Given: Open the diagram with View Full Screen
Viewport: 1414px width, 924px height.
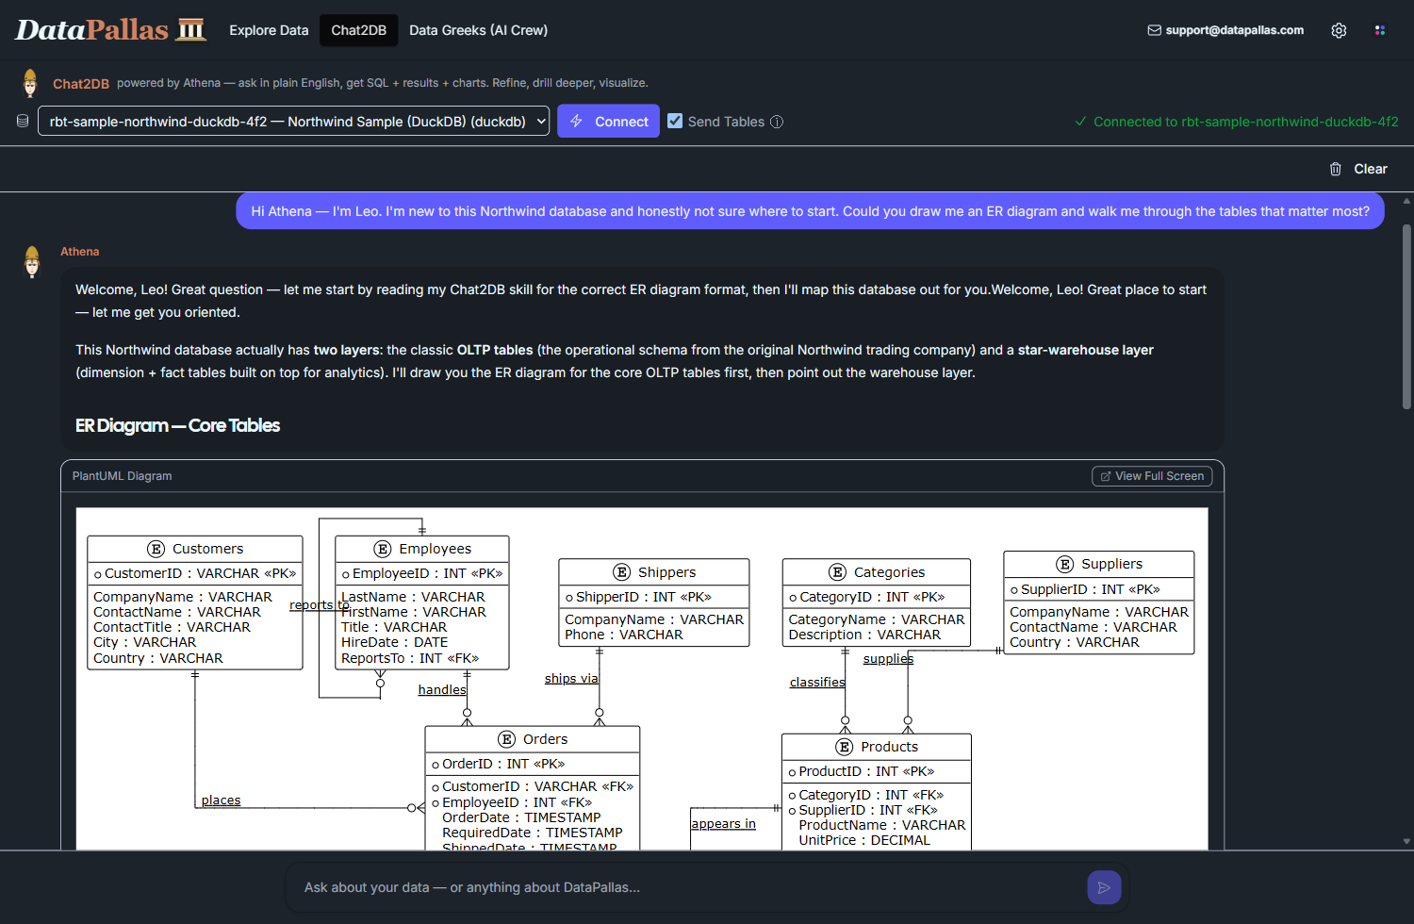Looking at the screenshot, I should pos(1152,476).
